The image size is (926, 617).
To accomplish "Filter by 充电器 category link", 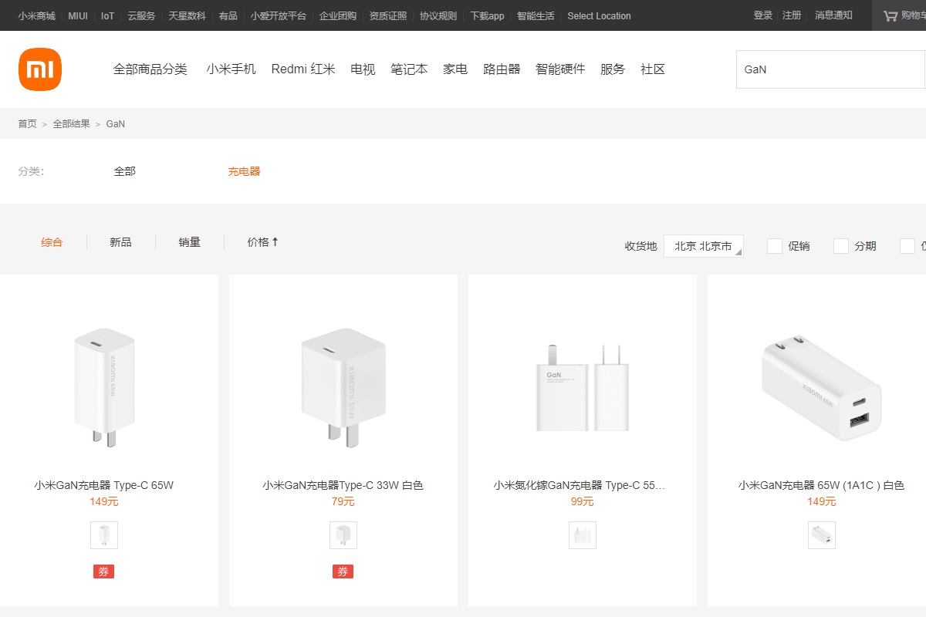I will (x=244, y=171).
